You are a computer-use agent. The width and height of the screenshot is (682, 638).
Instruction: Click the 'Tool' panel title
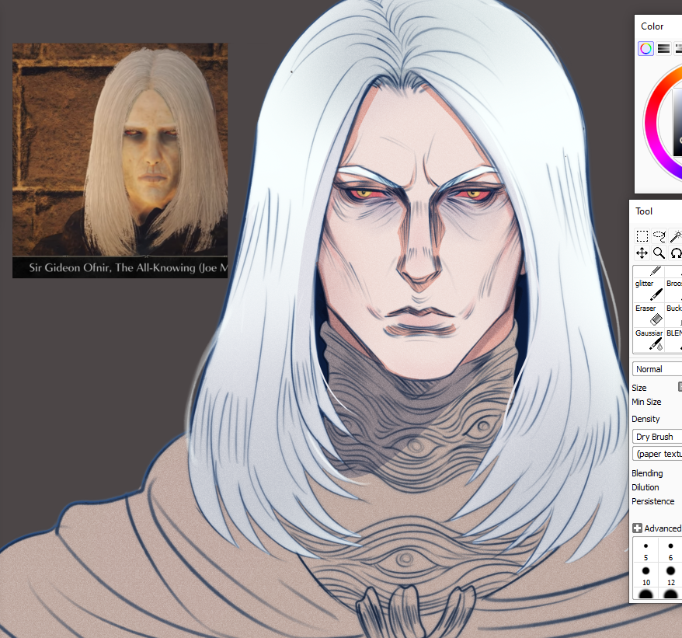coord(644,211)
